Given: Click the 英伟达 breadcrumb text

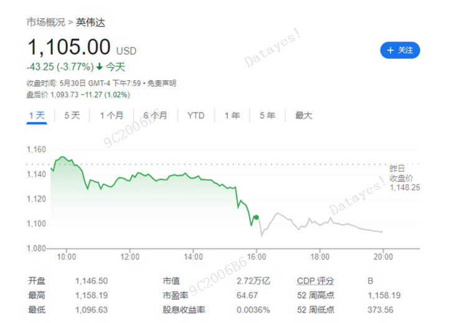Looking at the screenshot, I should coord(91,21).
